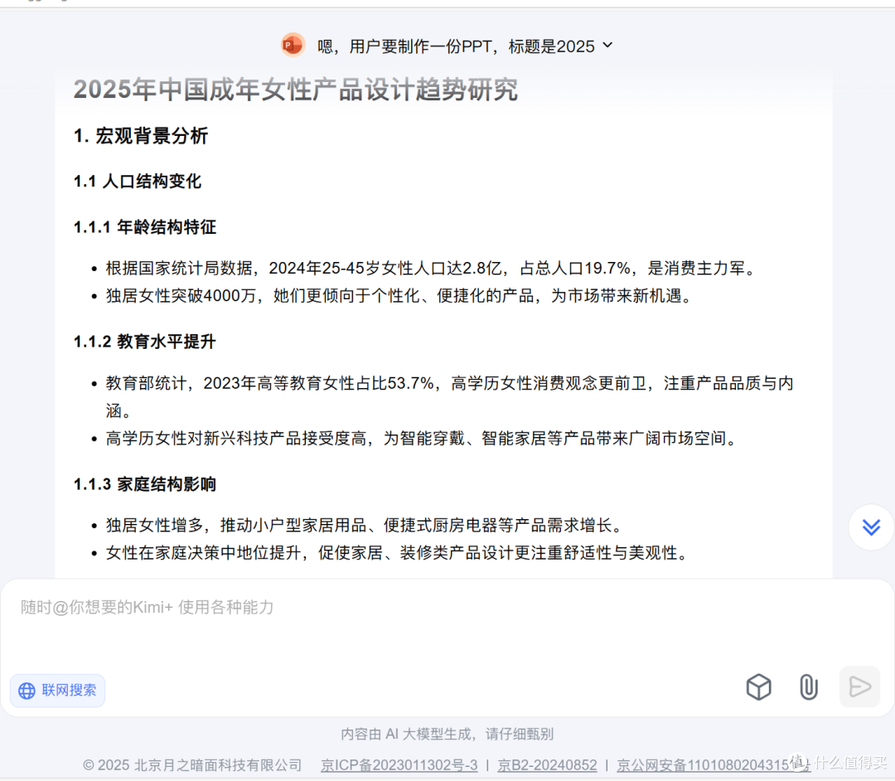
Task: Click the bullet starting 根据国家统计局数据
Action: (431, 268)
